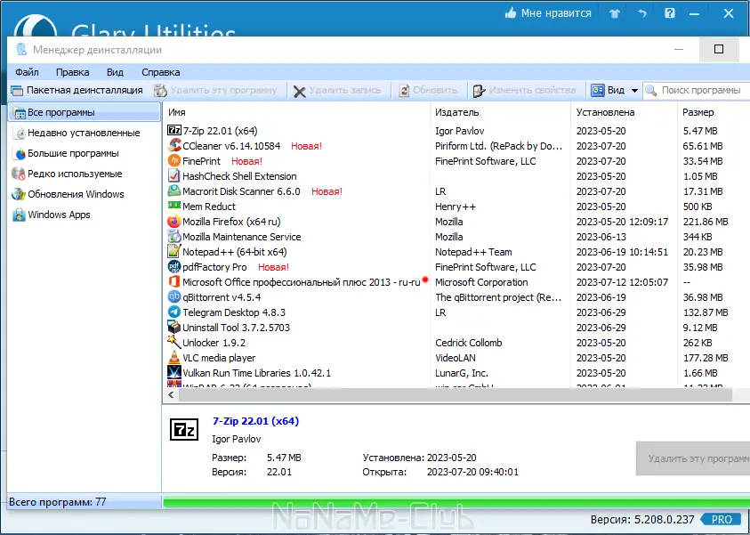Screen dimensions: 750x535
Task: Click the Новая! label next to FinePrint
Action: pos(246,161)
